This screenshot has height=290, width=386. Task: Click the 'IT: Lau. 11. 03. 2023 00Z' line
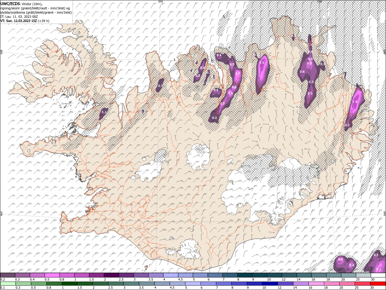(19, 17)
